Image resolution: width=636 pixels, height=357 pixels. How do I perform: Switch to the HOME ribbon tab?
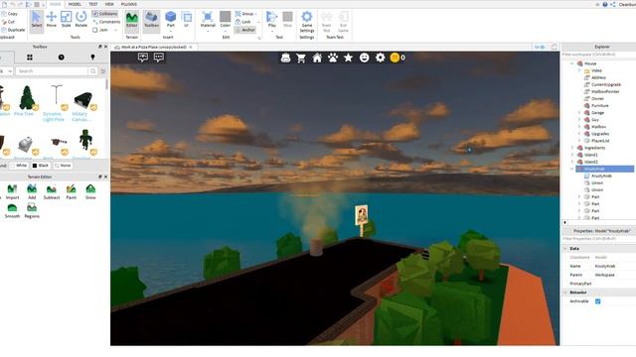[x=56, y=4]
